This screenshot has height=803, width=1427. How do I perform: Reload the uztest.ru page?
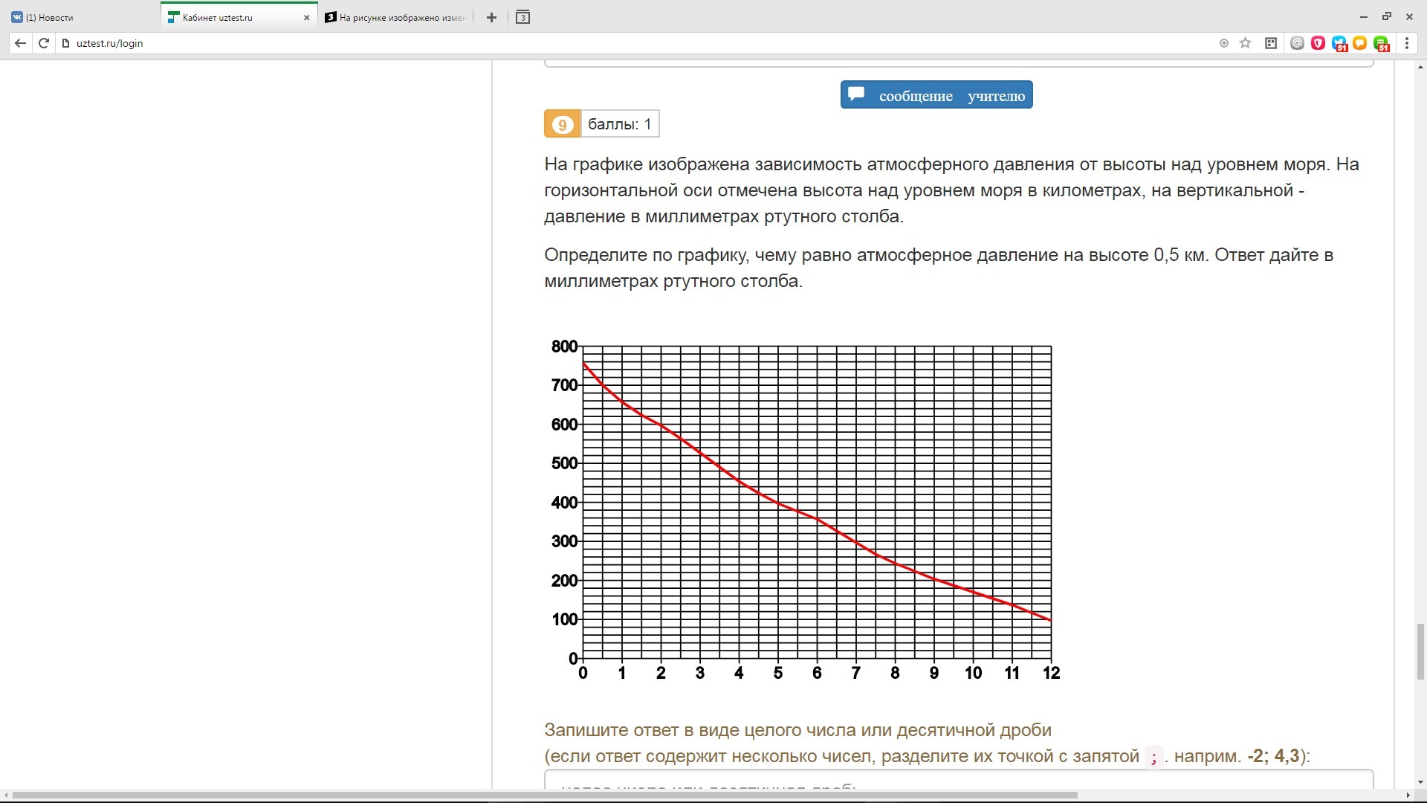pos(43,43)
